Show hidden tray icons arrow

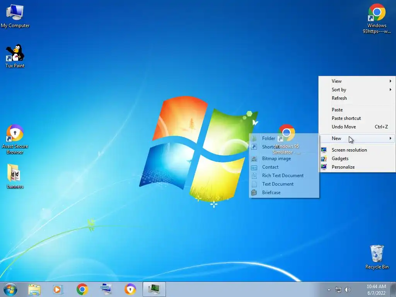pyautogui.click(x=329, y=290)
